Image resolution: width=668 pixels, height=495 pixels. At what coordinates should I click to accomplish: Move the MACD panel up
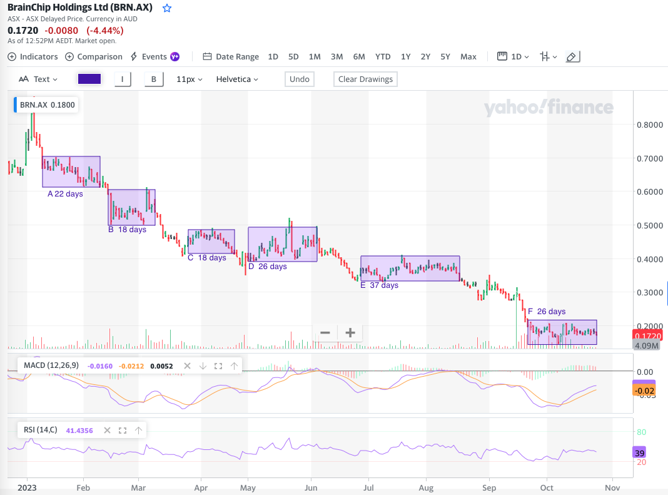[x=234, y=366]
